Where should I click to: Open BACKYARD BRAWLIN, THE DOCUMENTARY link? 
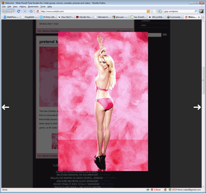[x=77, y=175]
